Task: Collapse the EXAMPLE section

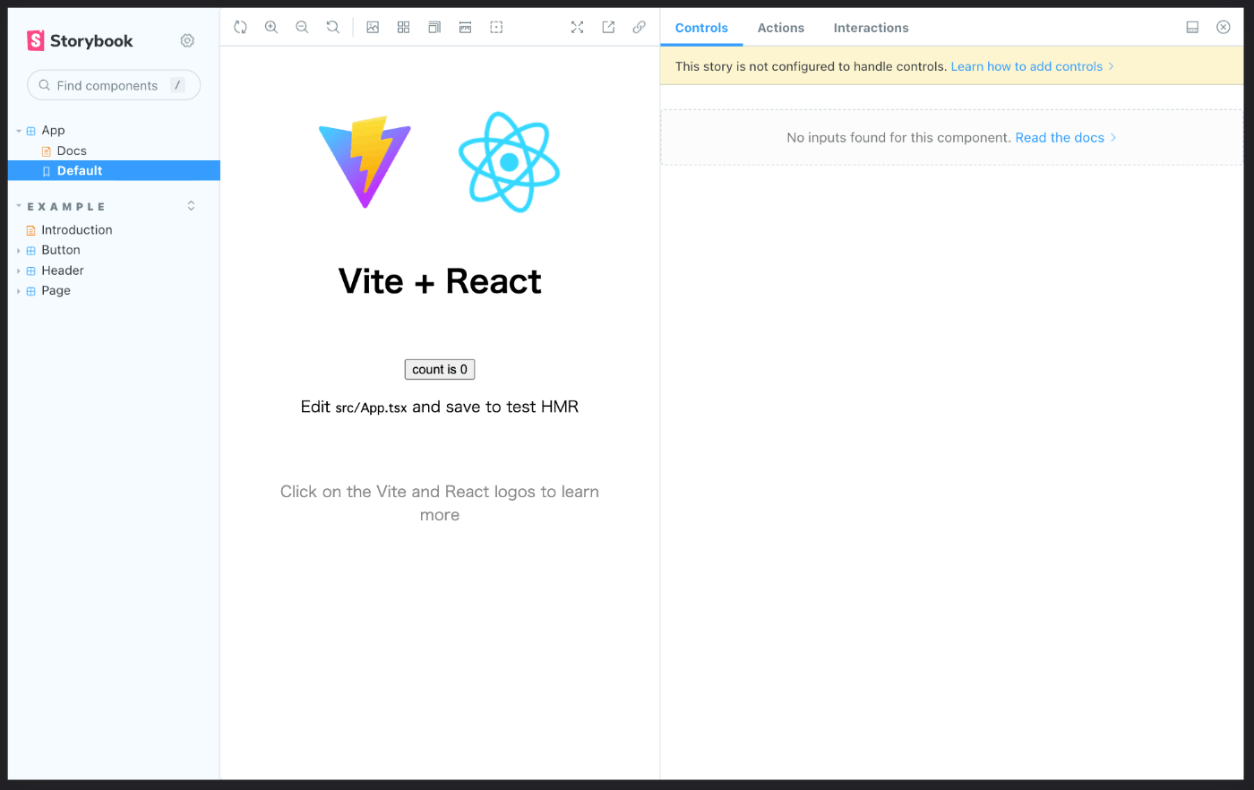Action: (65, 207)
